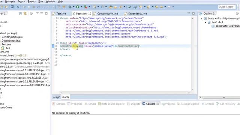Click Collapse All in Package Explorer
The height and width of the screenshot is (135, 240).
pyautogui.click(x=20, y=13)
